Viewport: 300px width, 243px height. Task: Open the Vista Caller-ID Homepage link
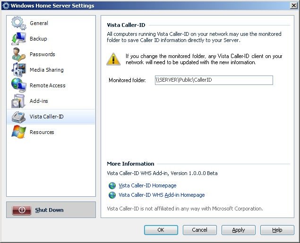147,185
